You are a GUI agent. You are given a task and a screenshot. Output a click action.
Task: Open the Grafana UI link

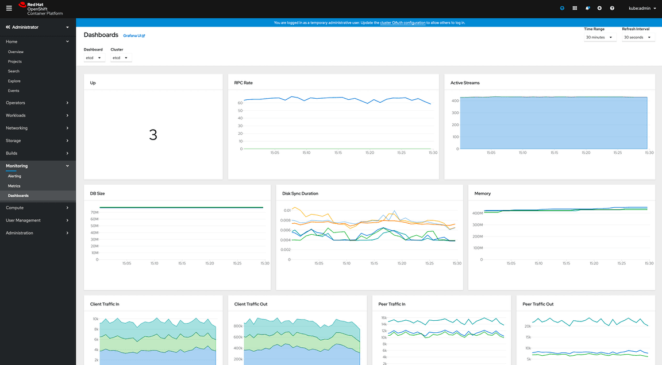point(134,36)
